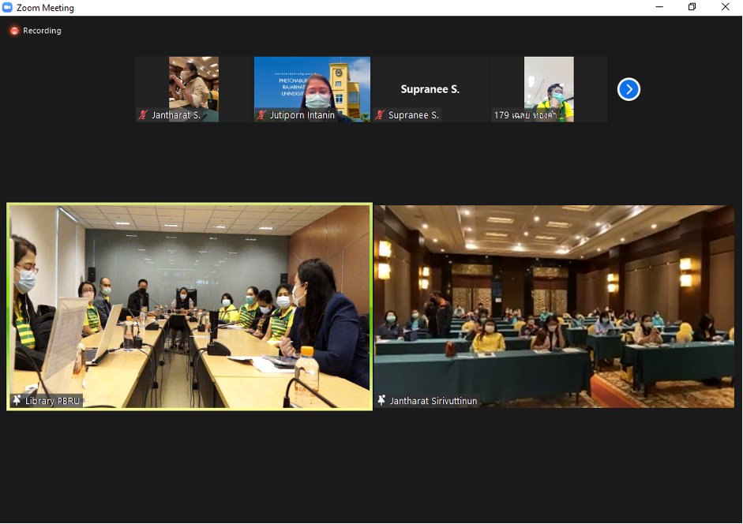Show next participants with blue arrow

pyautogui.click(x=629, y=89)
